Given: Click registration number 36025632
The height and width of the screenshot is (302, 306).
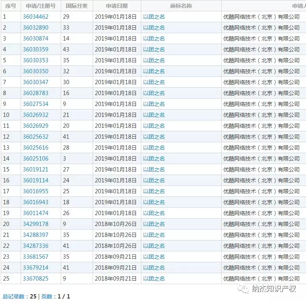Looking at the screenshot, I should point(35,137).
